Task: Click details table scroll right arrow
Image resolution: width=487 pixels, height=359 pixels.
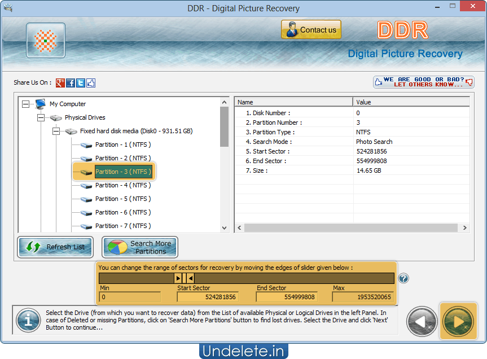Action: tap(464, 227)
